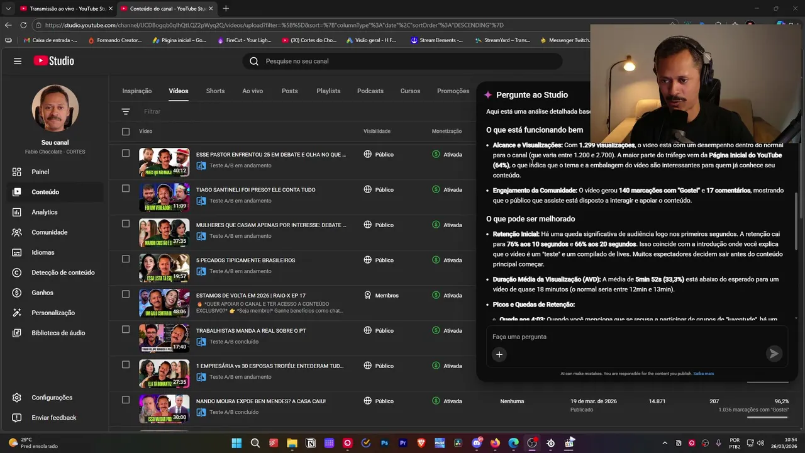Screen dimensions: 805x453
Task: Open Ganhos in the sidebar
Action: click(54, 293)
